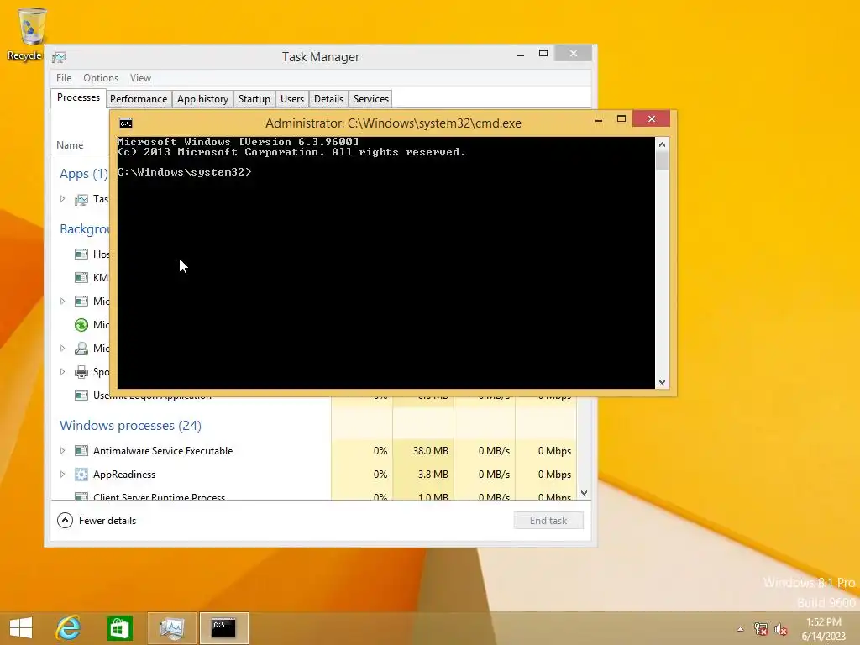Switch to the Performance tab

pyautogui.click(x=139, y=99)
